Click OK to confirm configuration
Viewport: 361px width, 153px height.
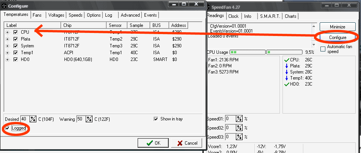coord(154,143)
